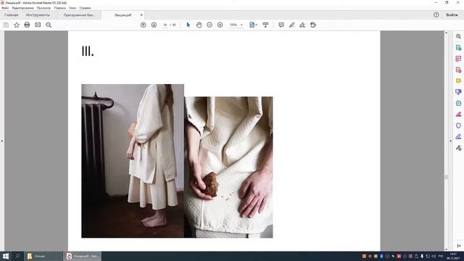The height and width of the screenshot is (261, 464).
Task: Activate the Hand pan tool
Action: tap(199, 25)
